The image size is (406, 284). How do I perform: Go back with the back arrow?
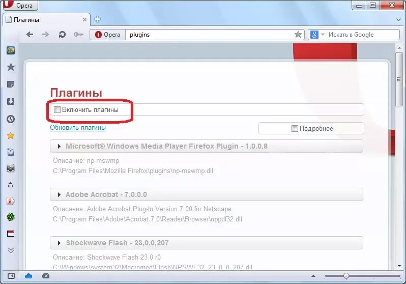click(x=30, y=35)
